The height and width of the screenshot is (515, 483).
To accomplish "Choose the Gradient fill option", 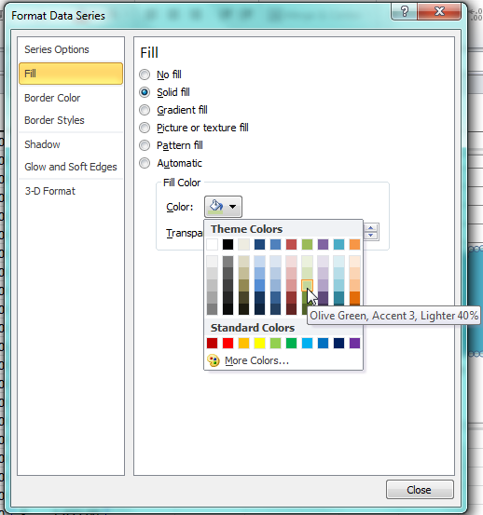I will [x=182, y=110].
